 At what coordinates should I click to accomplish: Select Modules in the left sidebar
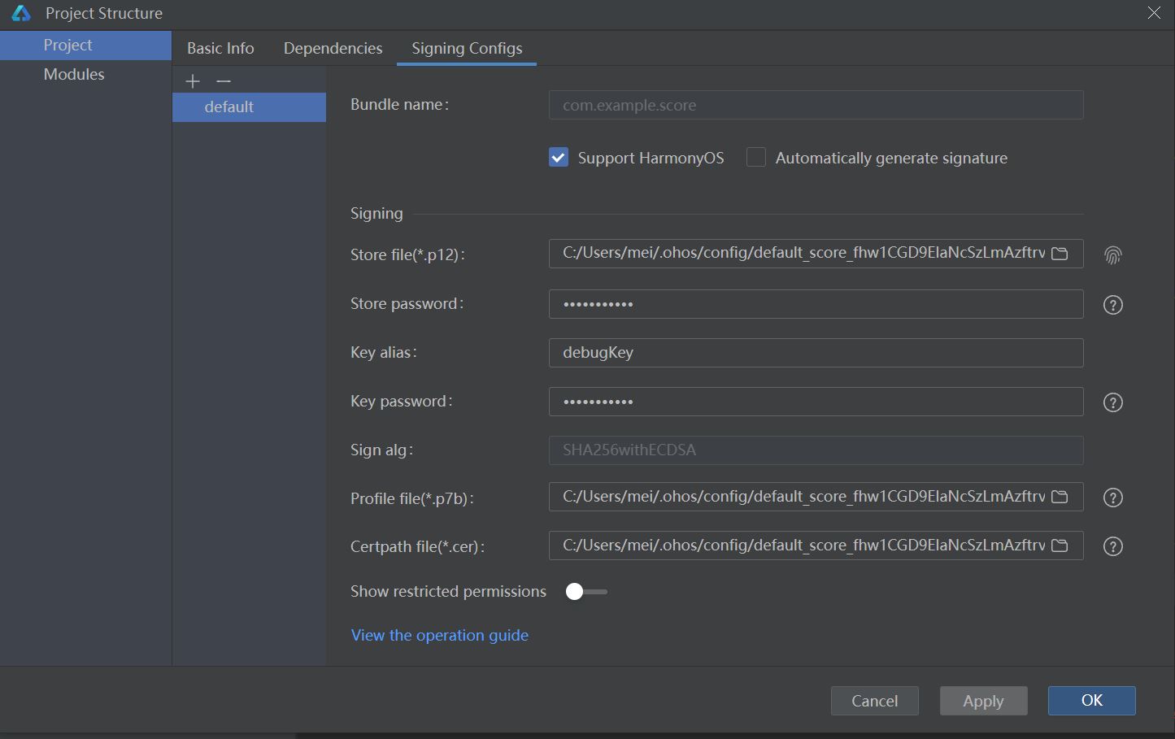[x=85, y=75]
